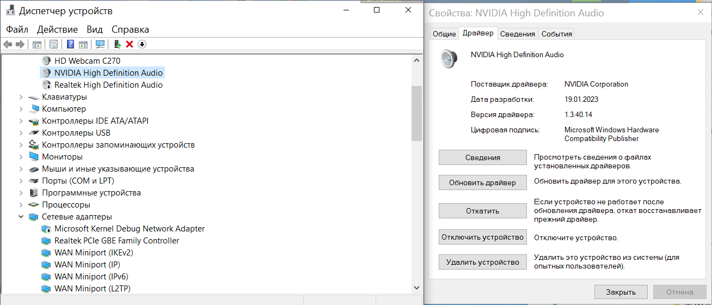Click the Закрыть button
The width and height of the screenshot is (712, 305).
(621, 292)
